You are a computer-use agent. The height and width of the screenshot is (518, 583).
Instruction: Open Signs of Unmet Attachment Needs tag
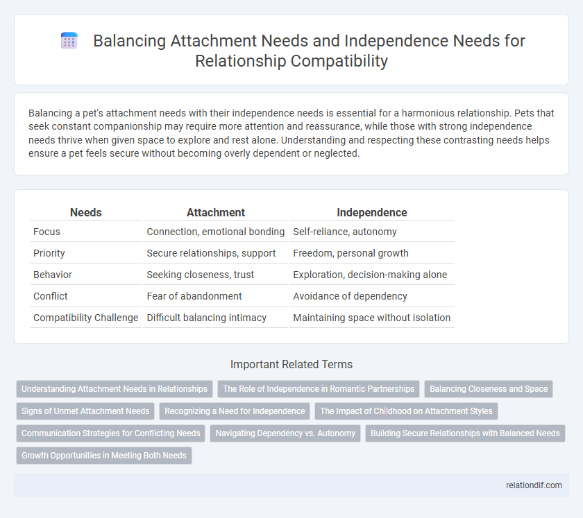click(x=85, y=411)
